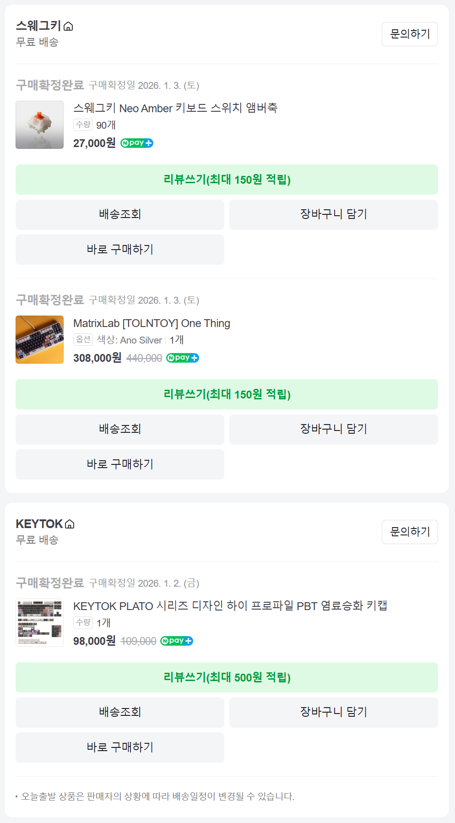Click Npay plus badge on MatrixLab keyboard
This screenshot has width=455, height=823.
[x=183, y=358]
